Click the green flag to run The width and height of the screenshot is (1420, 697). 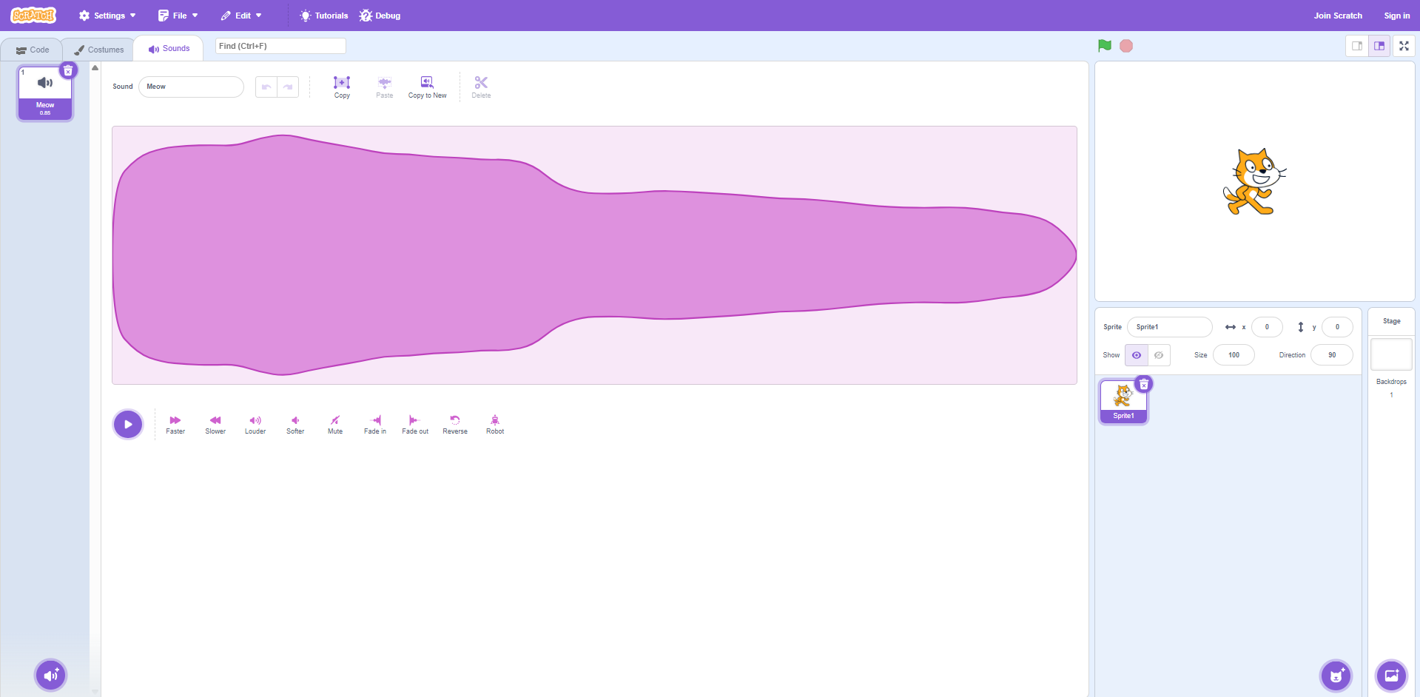pyautogui.click(x=1104, y=46)
